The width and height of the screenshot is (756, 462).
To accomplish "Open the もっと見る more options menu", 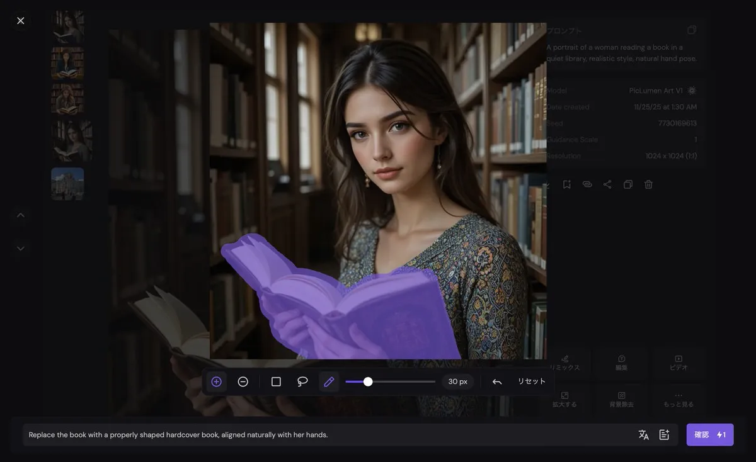I will [x=679, y=399].
